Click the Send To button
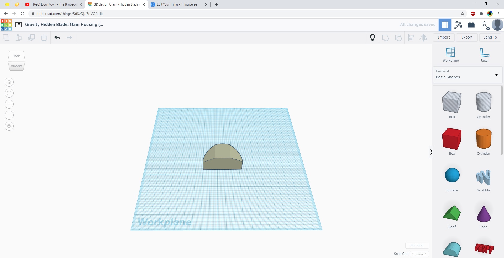The width and height of the screenshot is (504, 258). point(490,37)
